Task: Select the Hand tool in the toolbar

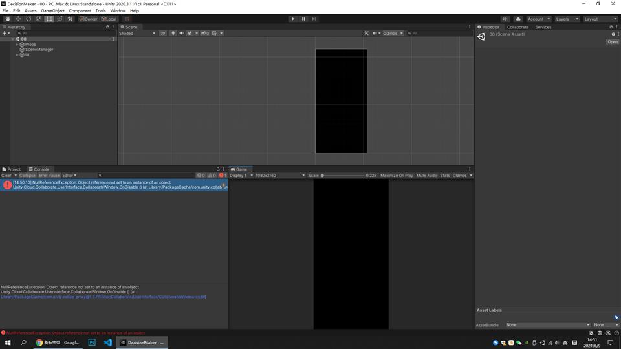Action: click(x=8, y=19)
